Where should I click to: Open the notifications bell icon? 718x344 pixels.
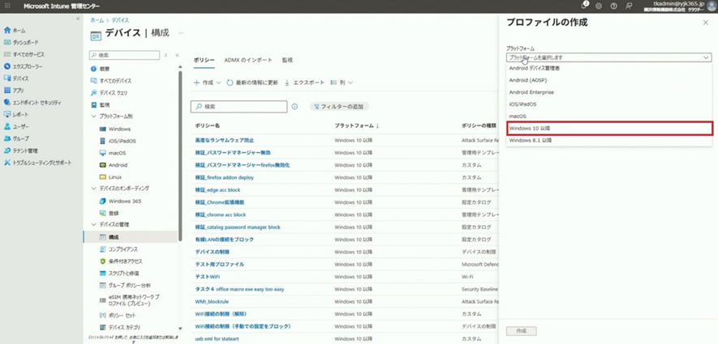click(584, 6)
